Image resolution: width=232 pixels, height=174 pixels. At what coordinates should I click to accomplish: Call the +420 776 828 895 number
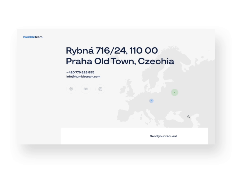[x=80, y=72]
